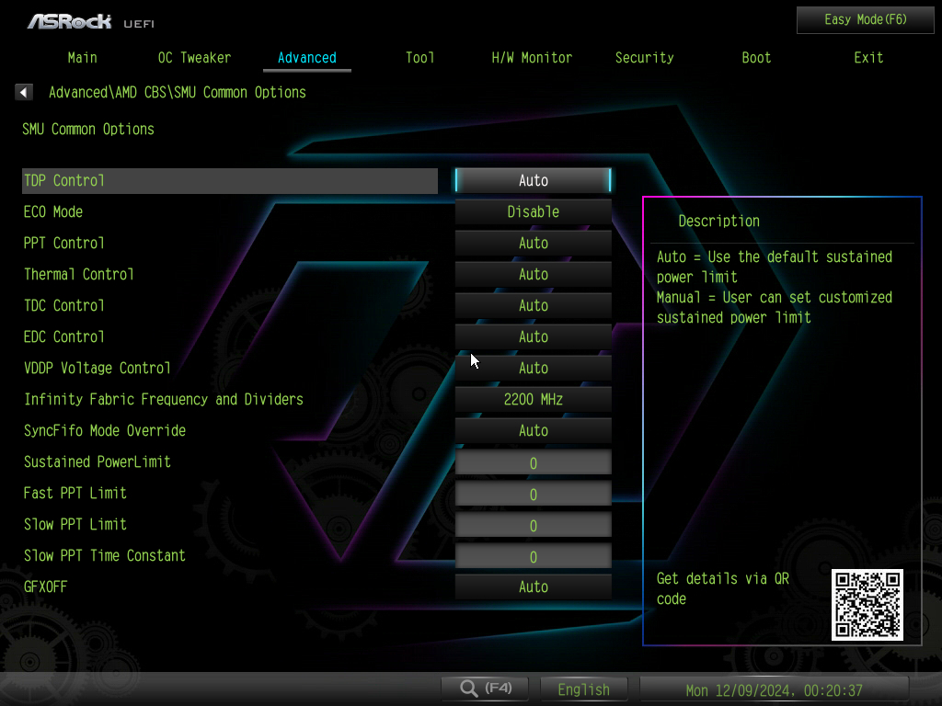Open Infinity Fabric Frequency 2200 MHz dropdown
Image resolution: width=942 pixels, height=706 pixels.
(x=533, y=399)
